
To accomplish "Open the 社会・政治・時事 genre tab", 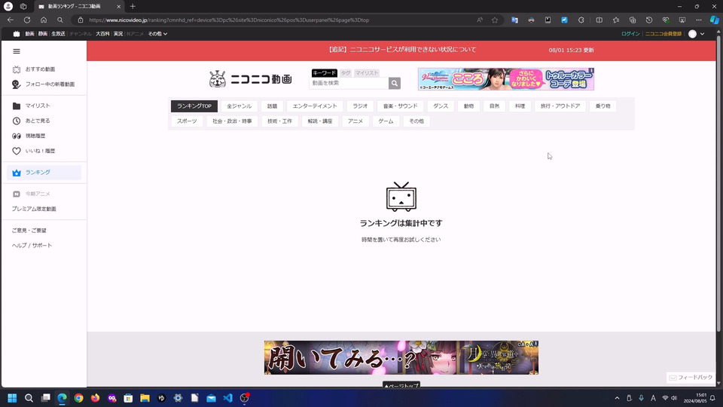I will 232,121.
